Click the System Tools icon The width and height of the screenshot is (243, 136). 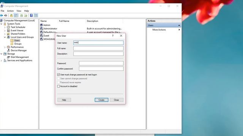coord(5,24)
